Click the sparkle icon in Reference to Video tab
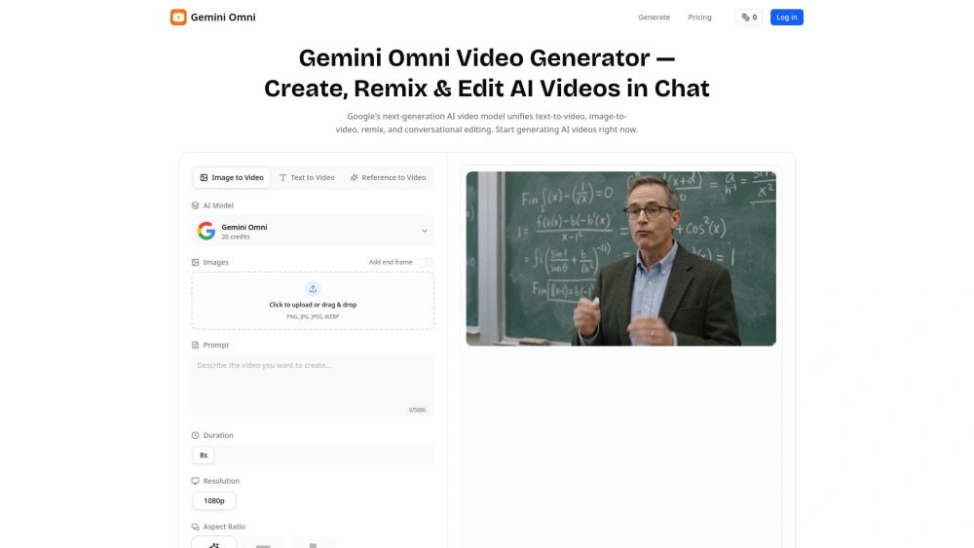This screenshot has width=974, height=548. click(355, 177)
